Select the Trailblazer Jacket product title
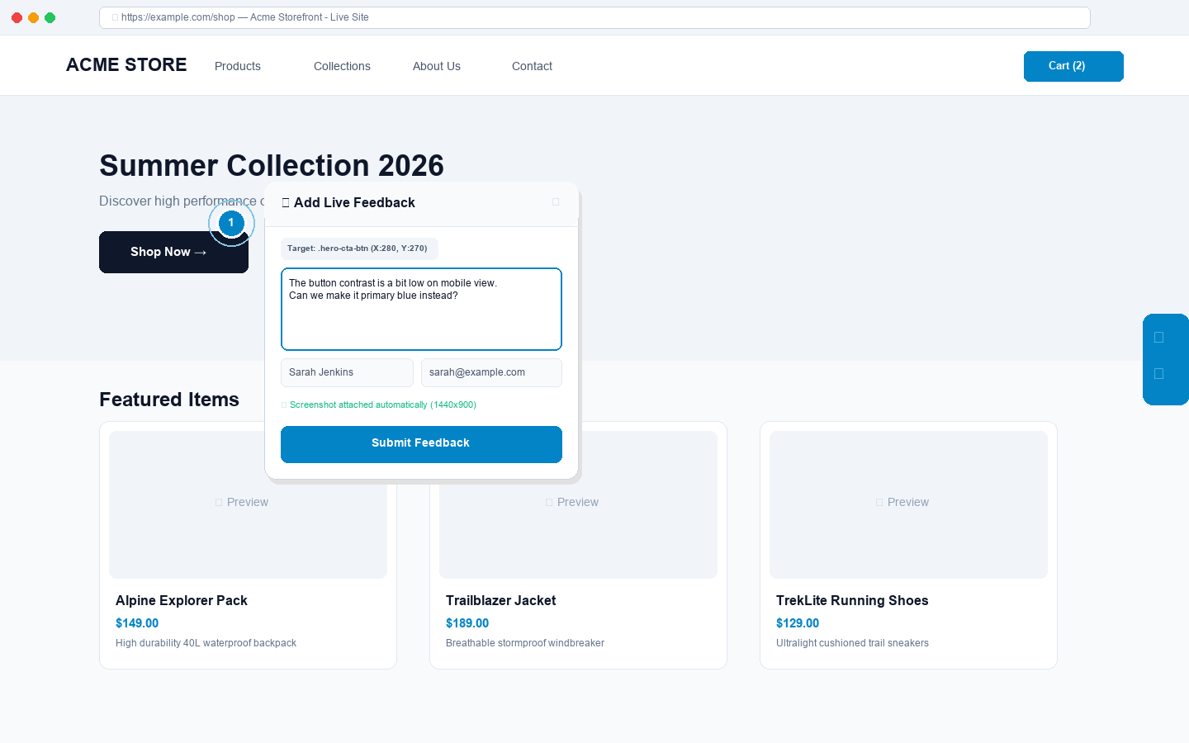1189x743 pixels. [x=501, y=601]
